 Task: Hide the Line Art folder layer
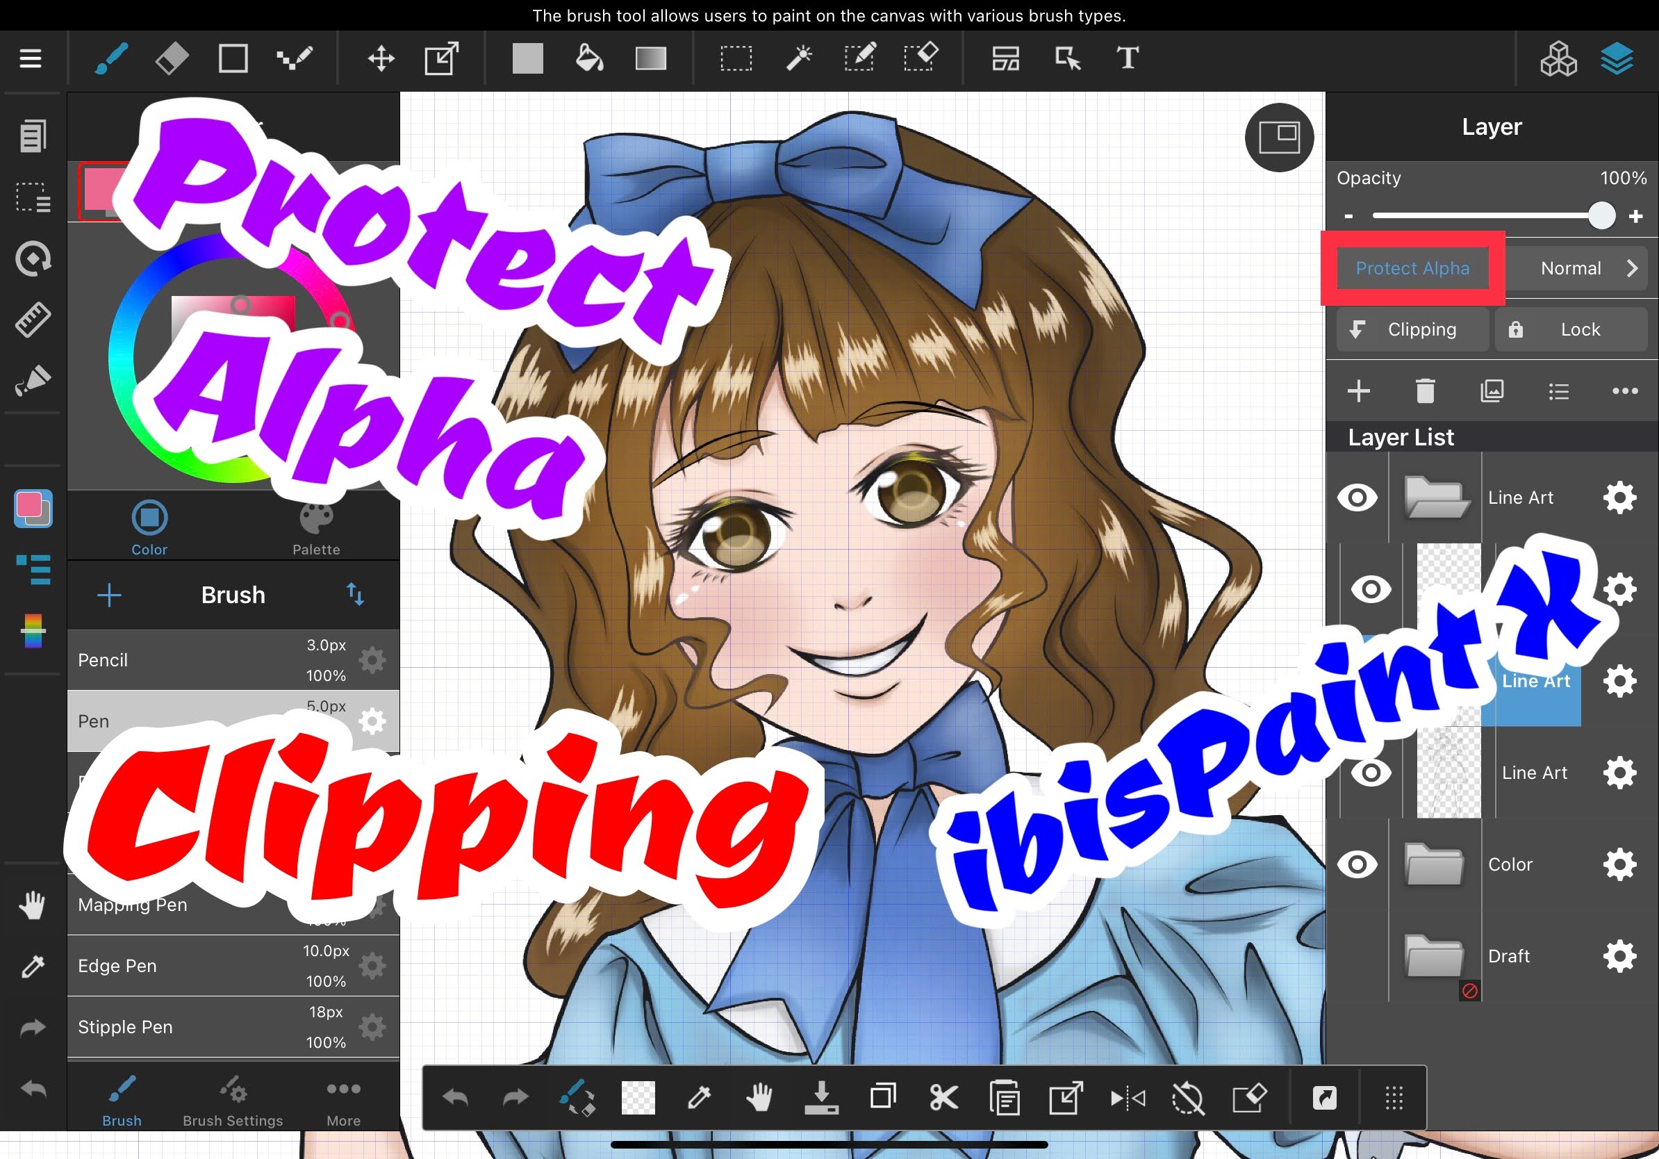[x=1358, y=497]
